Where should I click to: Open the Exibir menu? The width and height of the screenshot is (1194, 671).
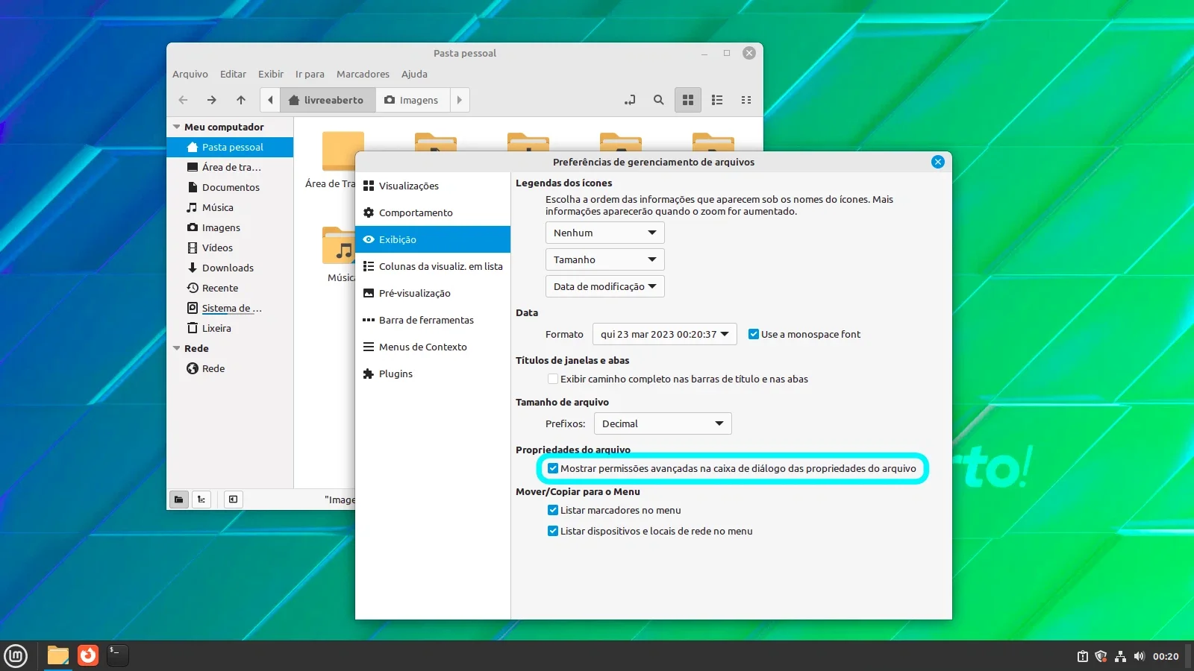[x=271, y=74]
